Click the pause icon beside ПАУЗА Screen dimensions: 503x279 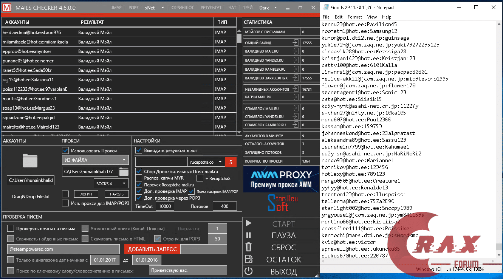pos(248,236)
